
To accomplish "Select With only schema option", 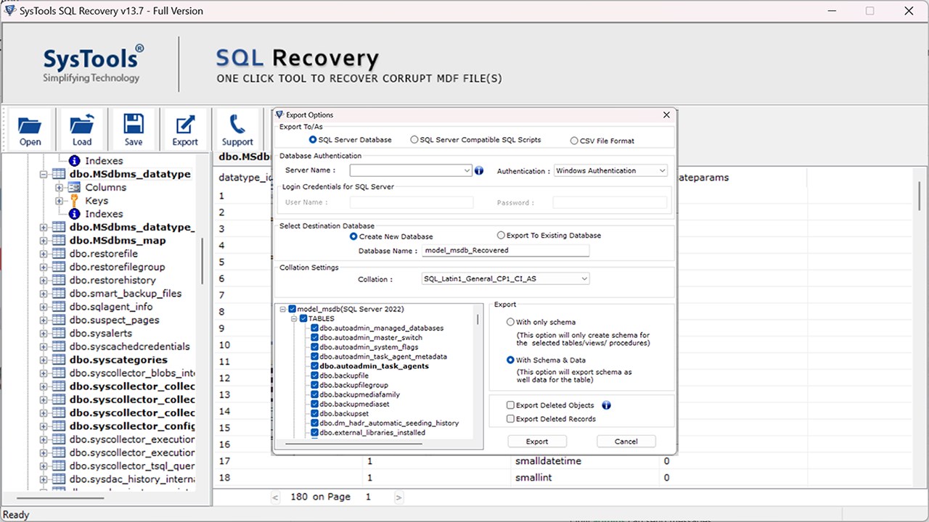I will tap(510, 322).
